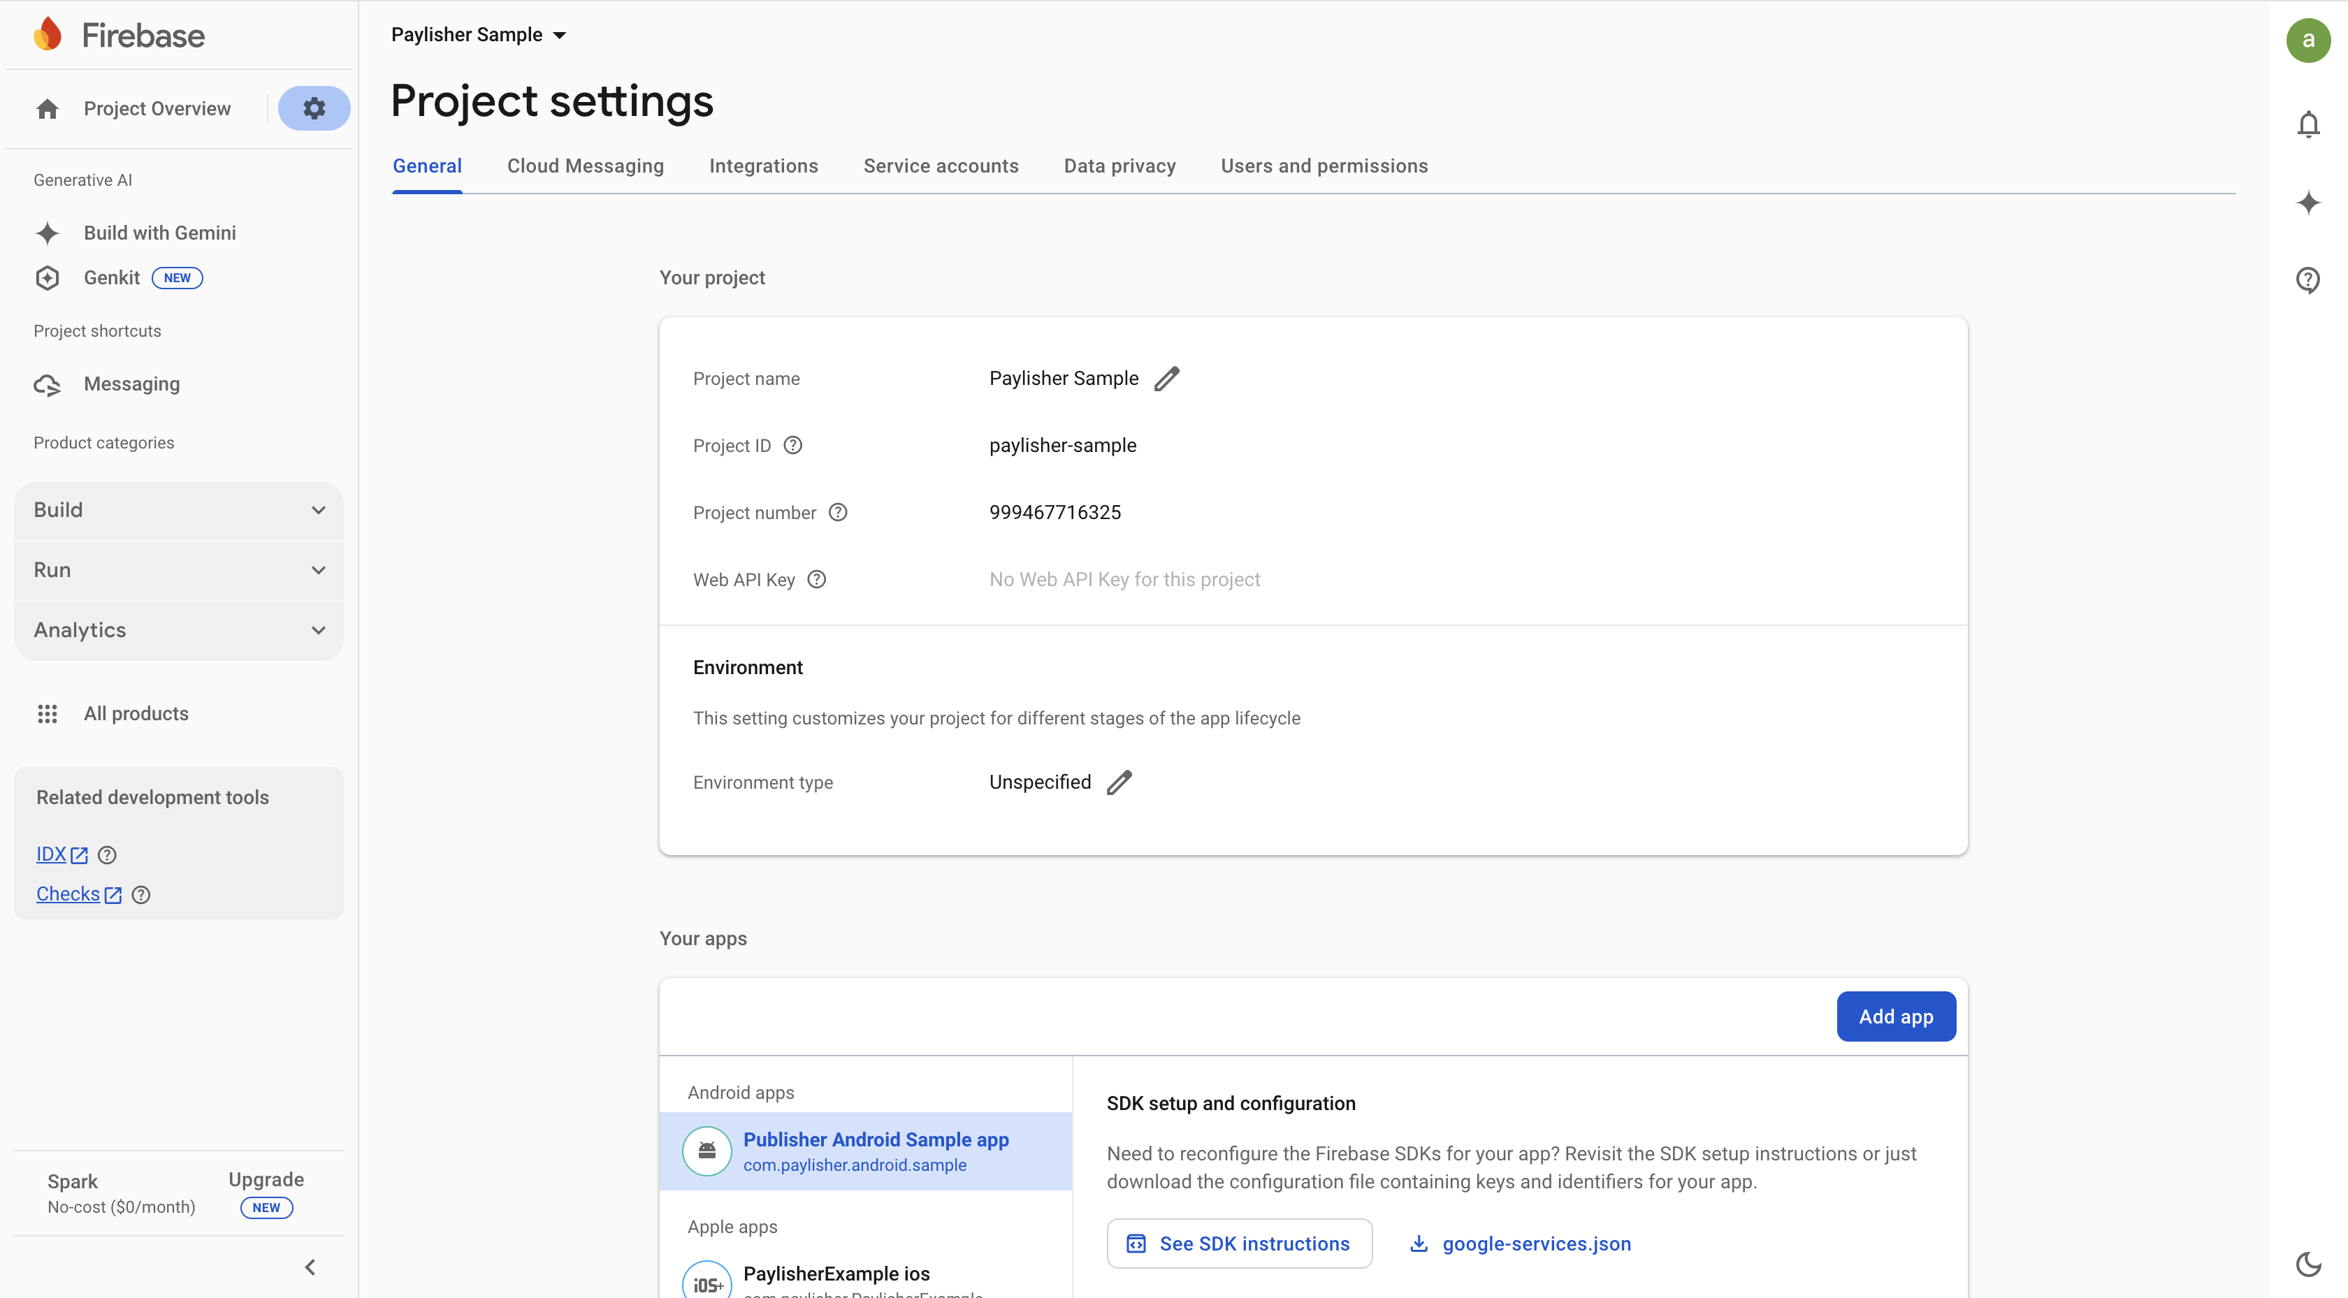2348x1298 pixels.
Task: Open the Data privacy tab
Action: [1119, 167]
